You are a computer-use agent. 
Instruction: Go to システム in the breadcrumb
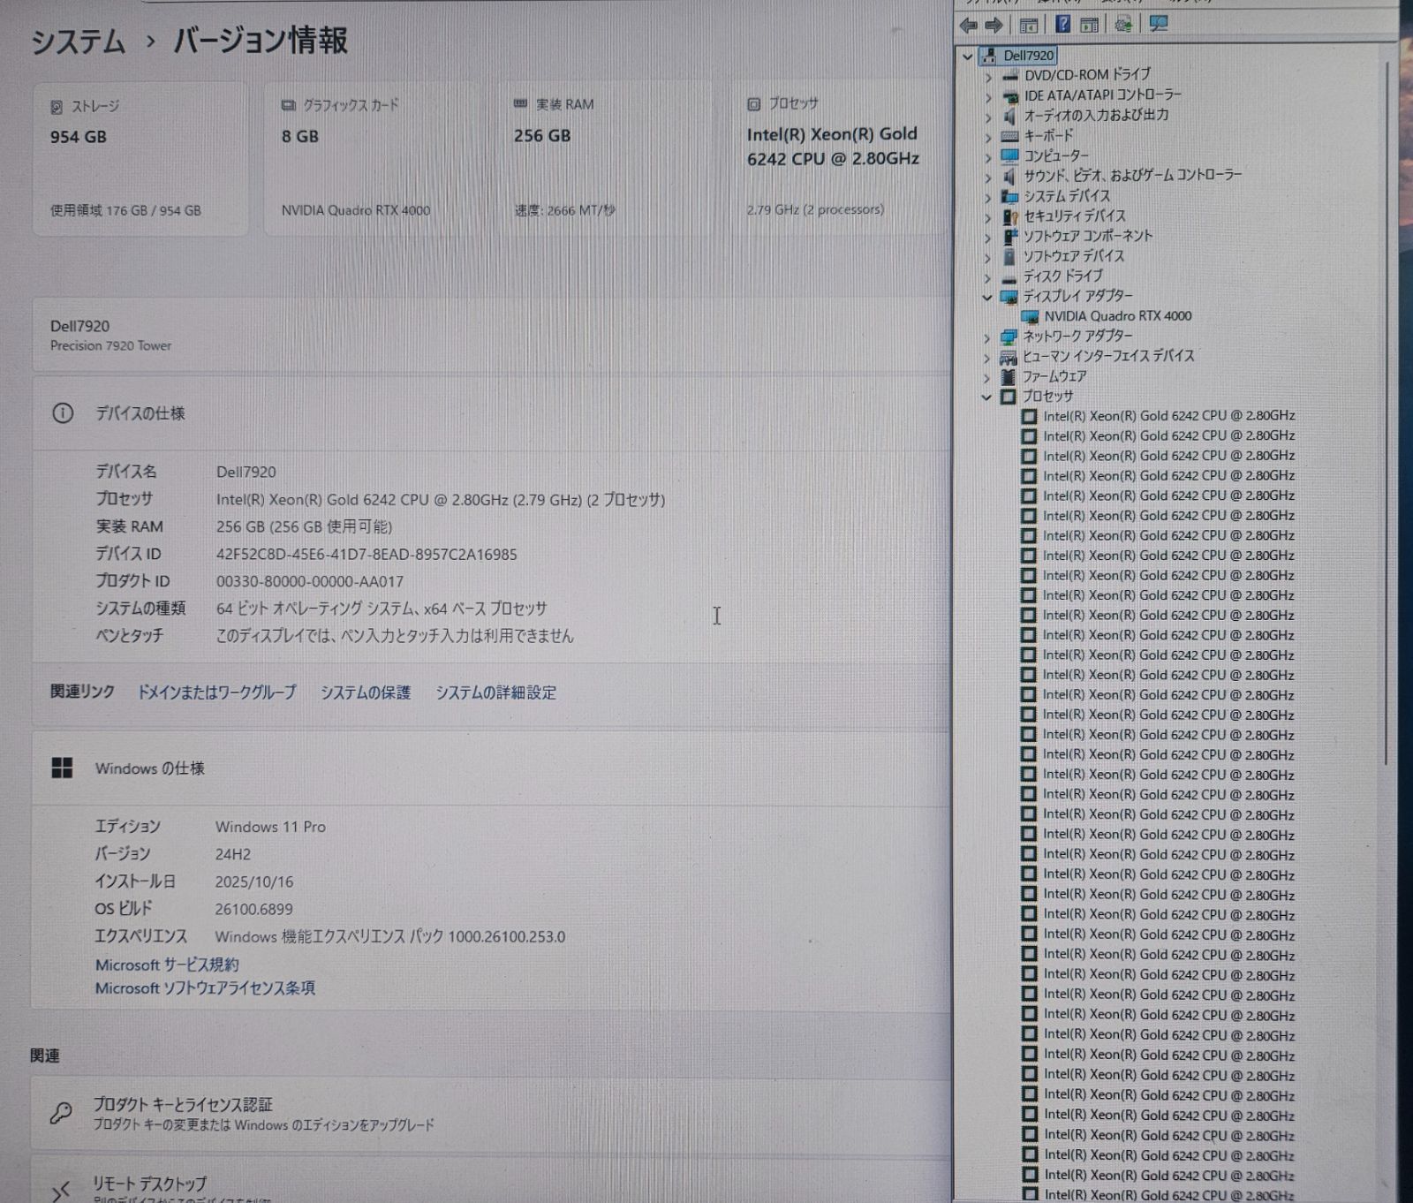pyautogui.click(x=79, y=42)
